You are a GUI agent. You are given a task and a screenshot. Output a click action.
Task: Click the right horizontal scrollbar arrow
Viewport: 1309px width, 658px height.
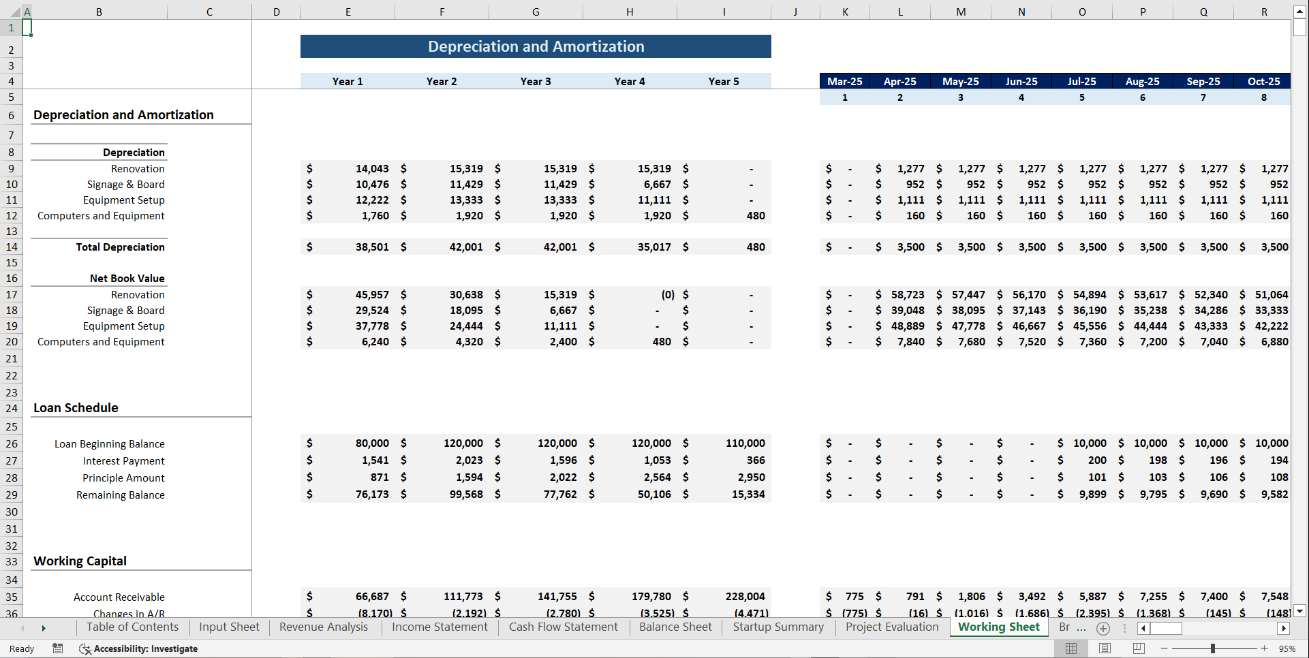[x=1284, y=629]
